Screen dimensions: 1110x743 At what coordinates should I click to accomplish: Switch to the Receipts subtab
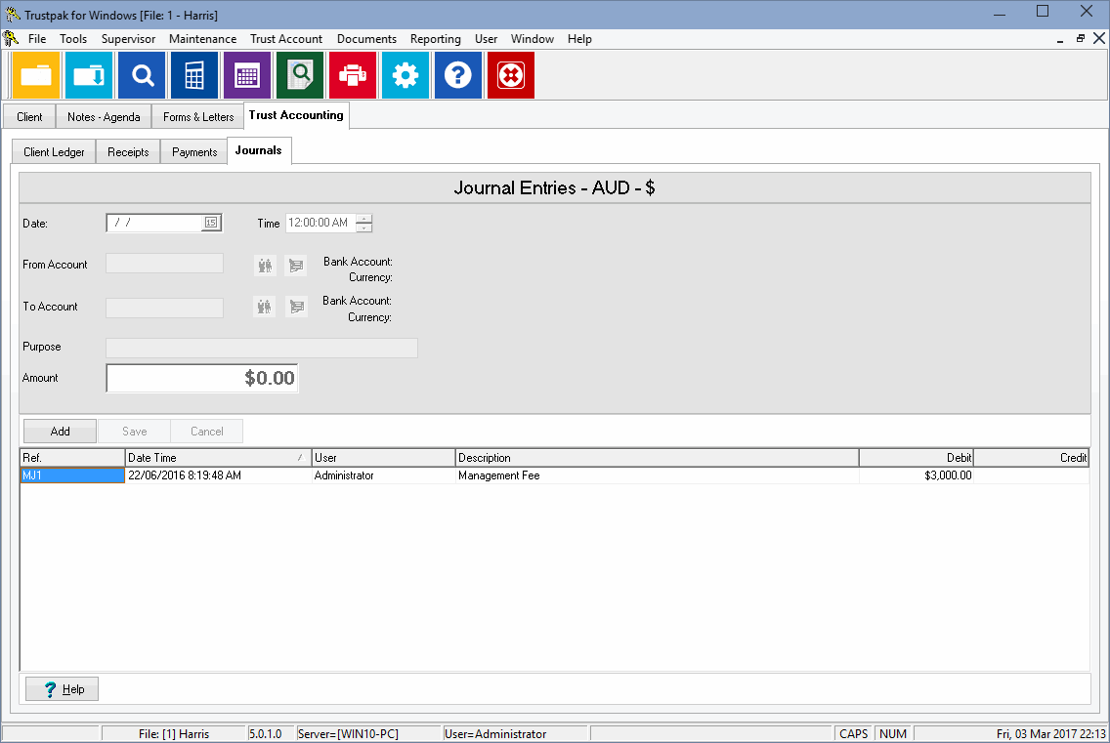pos(128,152)
